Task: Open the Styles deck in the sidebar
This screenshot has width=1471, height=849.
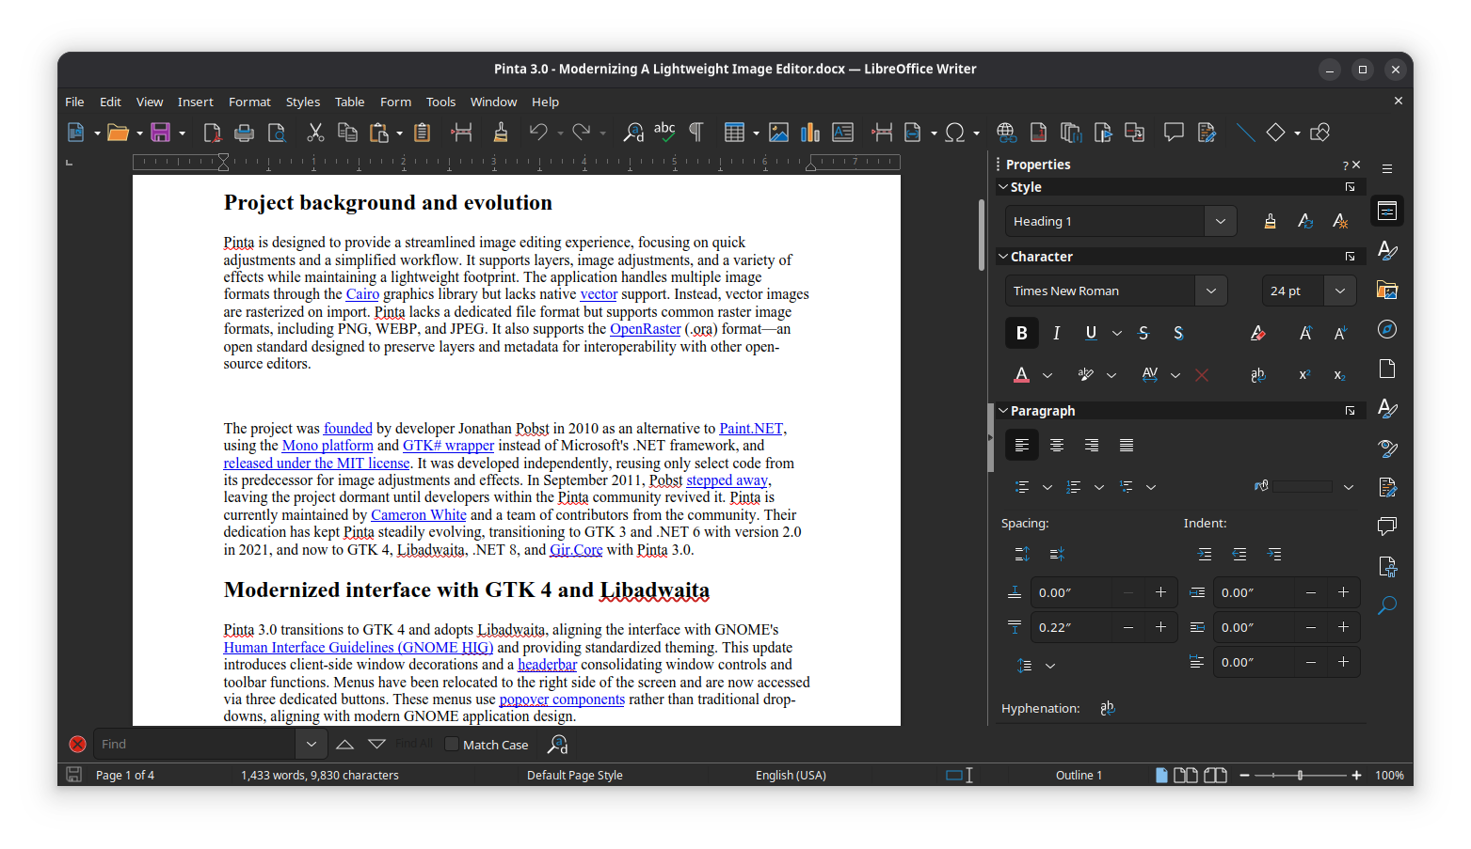Action: [x=1387, y=250]
